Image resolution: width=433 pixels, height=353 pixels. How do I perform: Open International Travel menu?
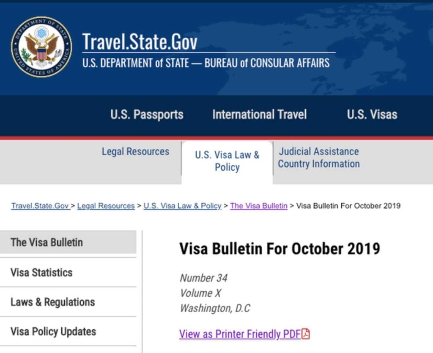(260, 114)
